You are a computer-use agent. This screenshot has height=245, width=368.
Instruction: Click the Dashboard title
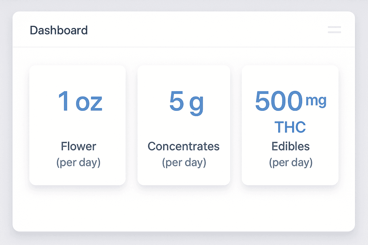[x=59, y=30]
